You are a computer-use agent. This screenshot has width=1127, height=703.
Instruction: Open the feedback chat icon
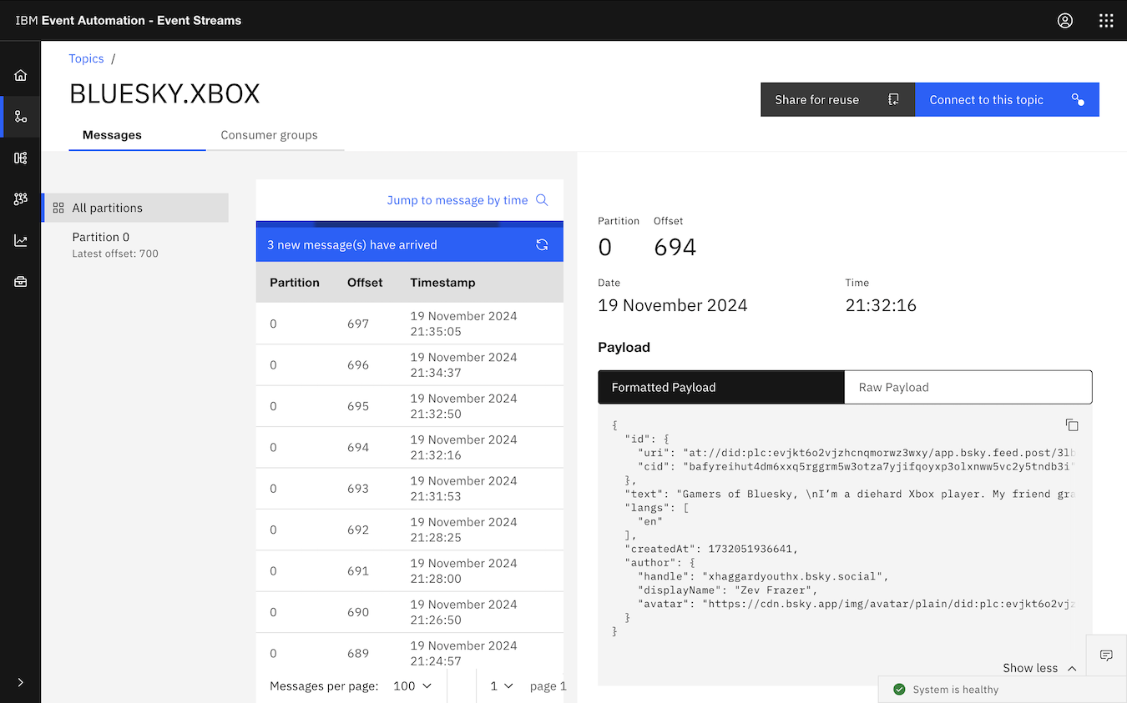tap(1106, 655)
